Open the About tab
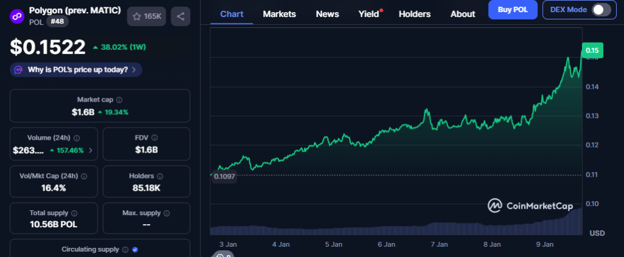The height and width of the screenshot is (257, 624). (463, 14)
